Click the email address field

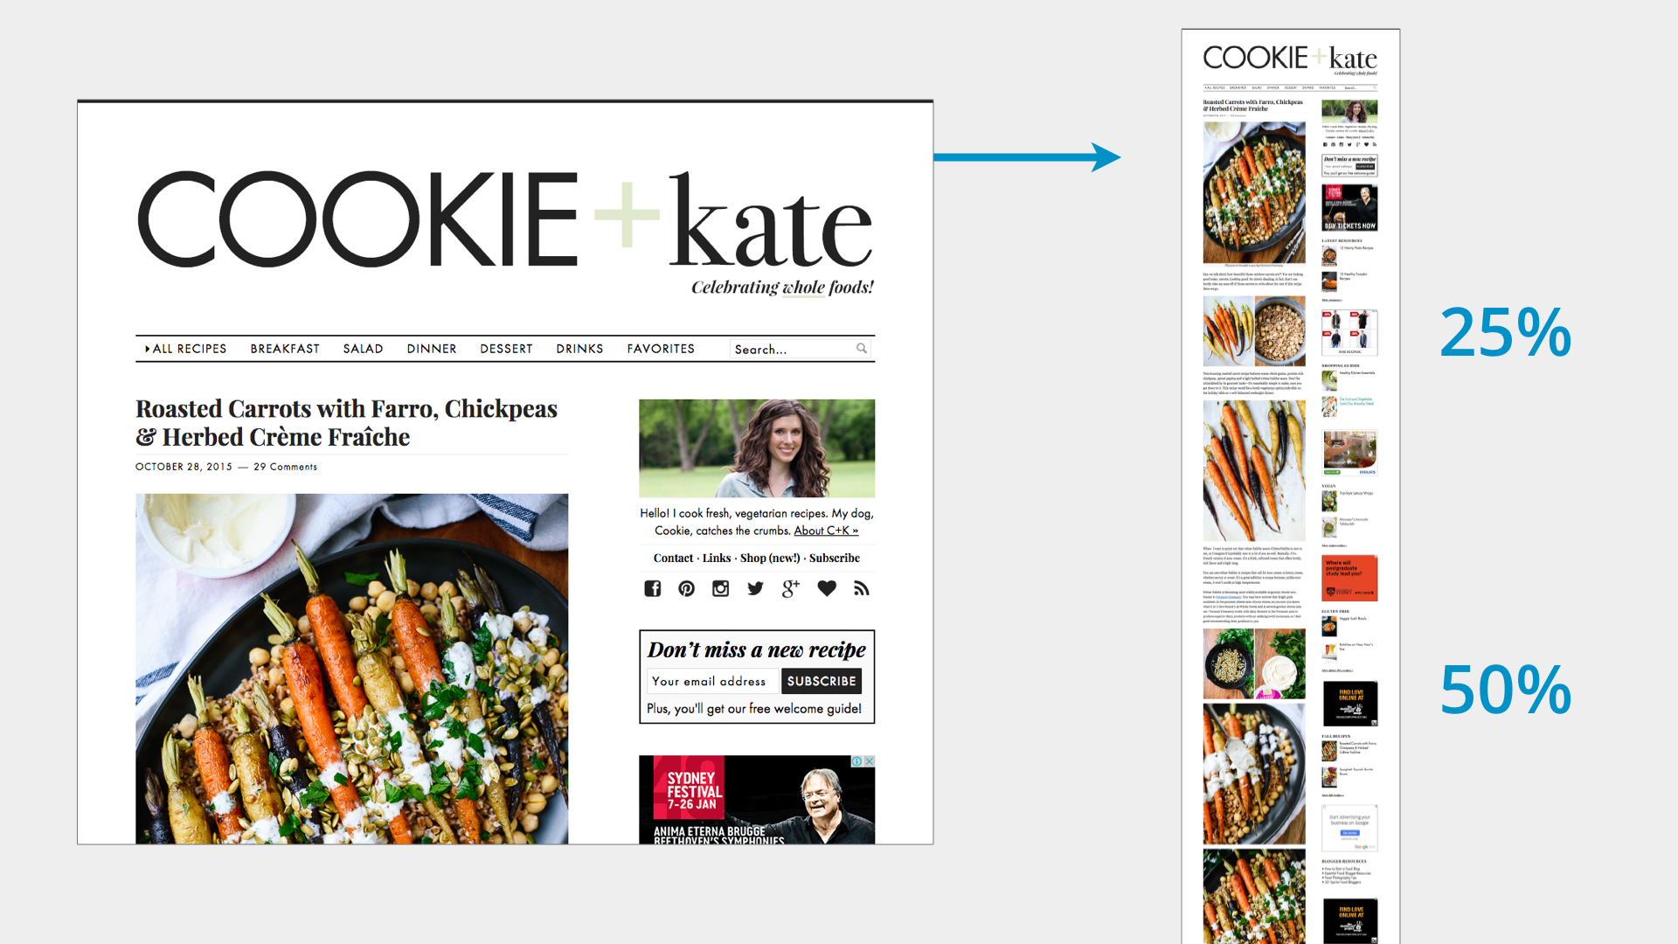(x=712, y=681)
